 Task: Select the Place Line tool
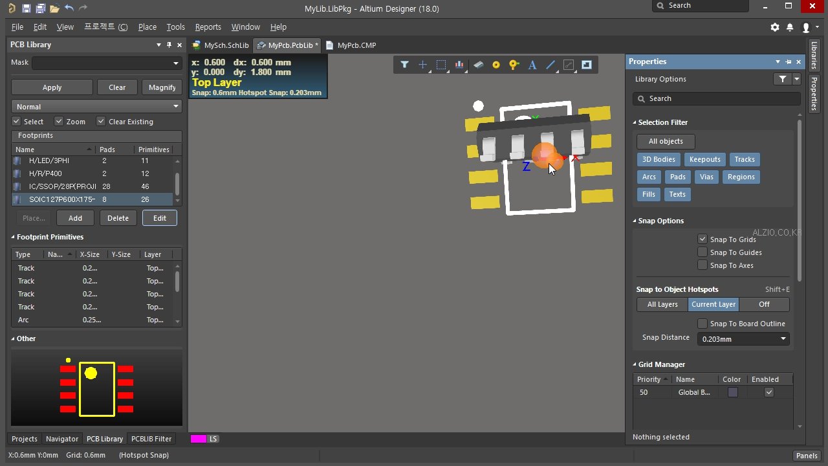(550, 65)
